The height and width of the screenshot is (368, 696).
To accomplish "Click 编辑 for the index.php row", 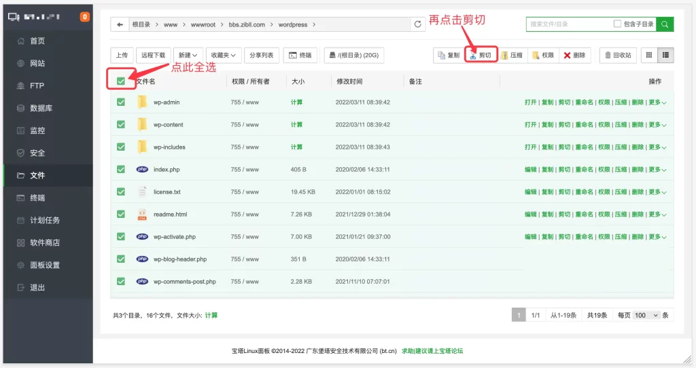I will [530, 169].
